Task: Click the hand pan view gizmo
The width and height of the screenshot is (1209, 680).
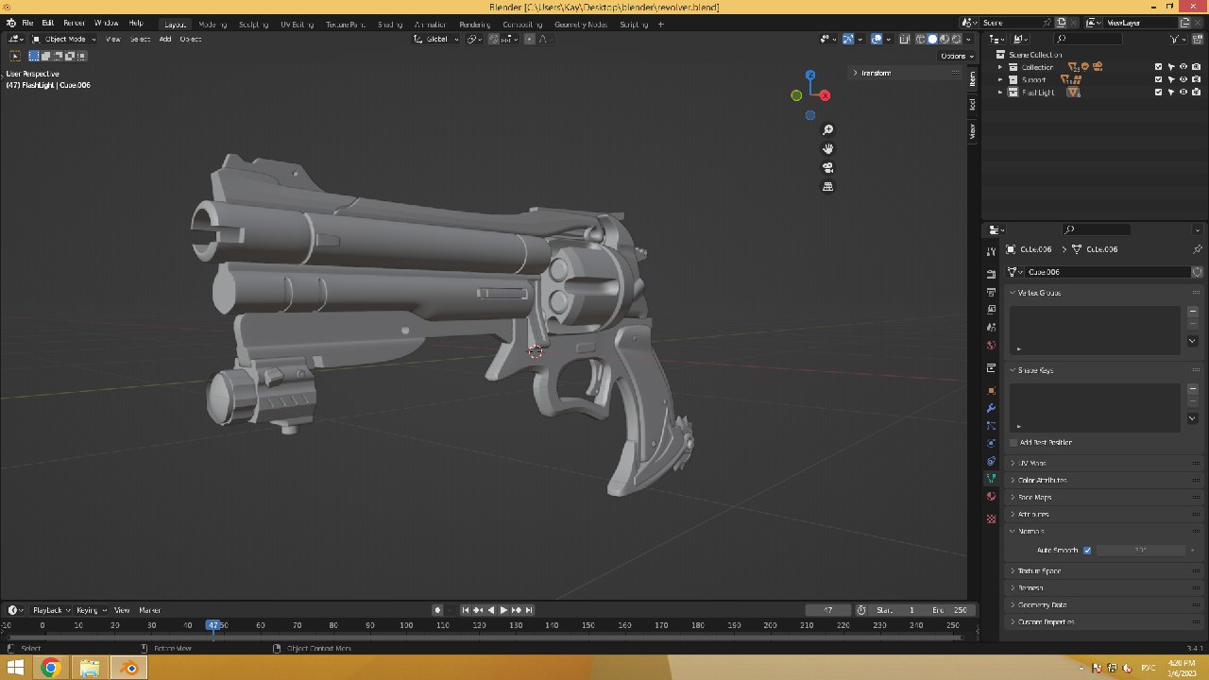Action: point(828,148)
